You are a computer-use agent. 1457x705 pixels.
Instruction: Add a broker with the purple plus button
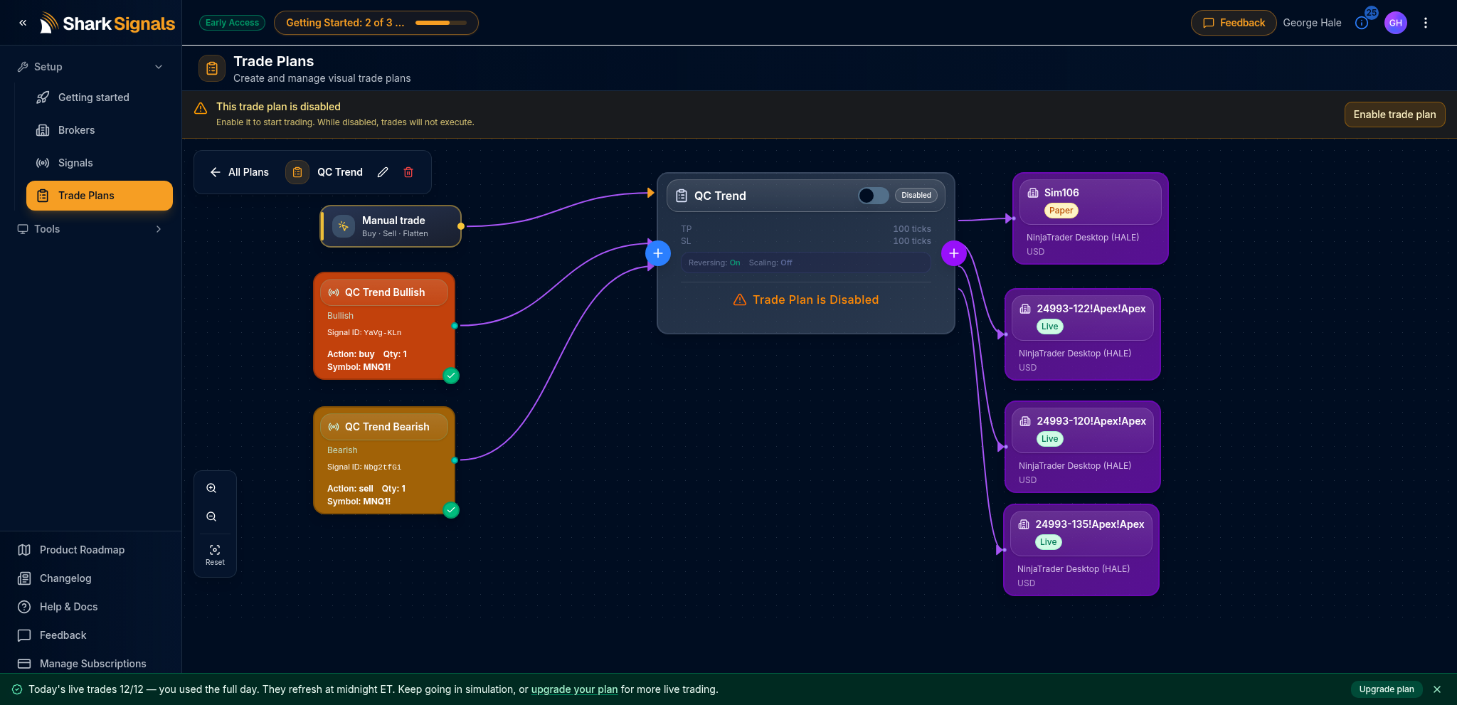pyautogui.click(x=954, y=253)
